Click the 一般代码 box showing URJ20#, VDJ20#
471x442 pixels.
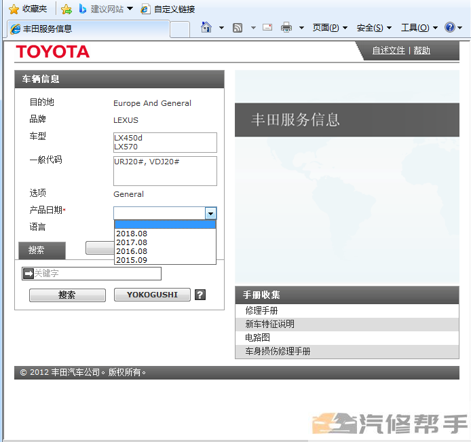165,171
